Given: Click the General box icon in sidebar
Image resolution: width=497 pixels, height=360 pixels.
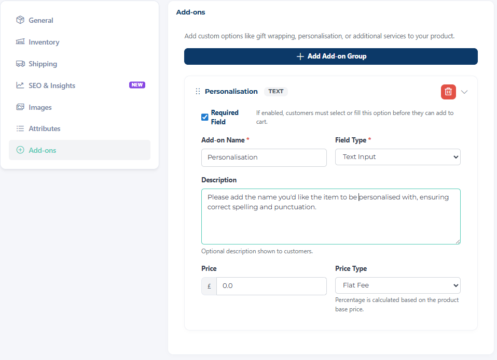Looking at the screenshot, I should coord(20,20).
